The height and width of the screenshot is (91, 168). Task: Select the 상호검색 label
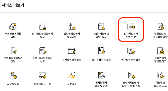72,84
